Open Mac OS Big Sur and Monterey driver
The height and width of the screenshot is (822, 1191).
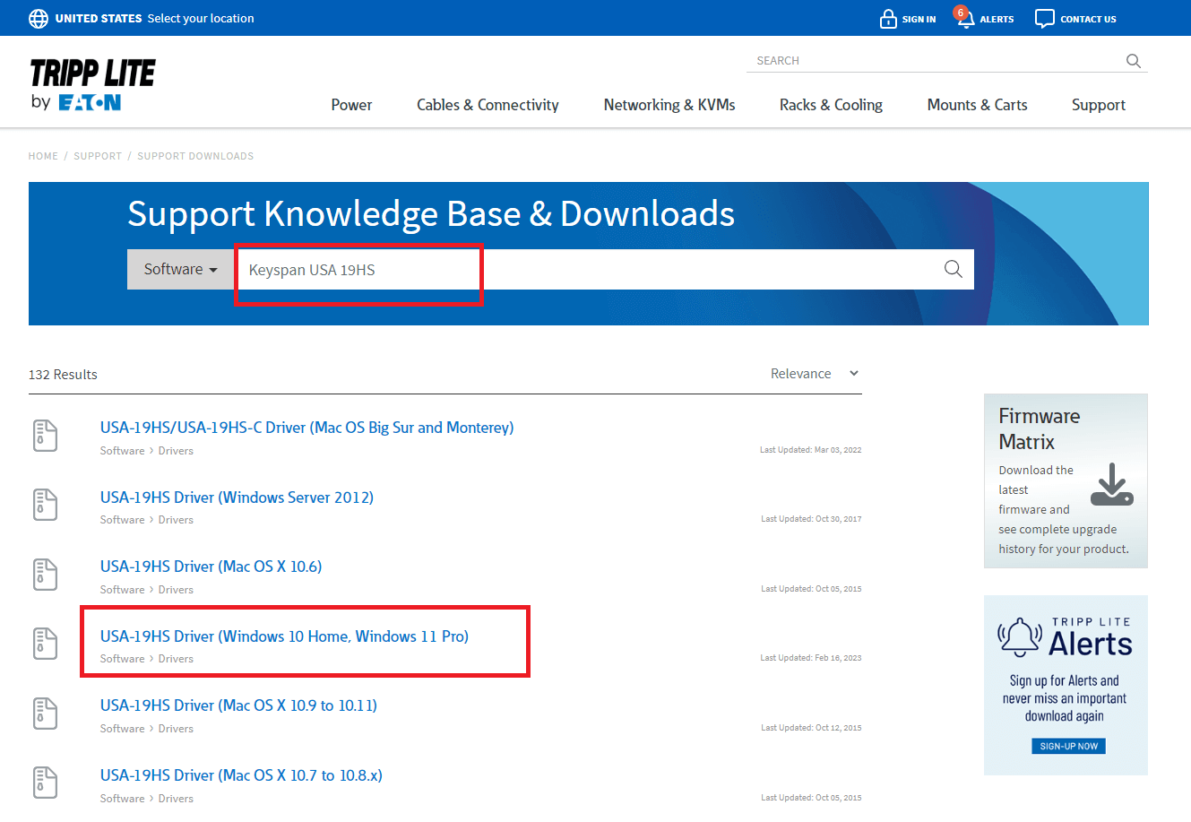click(306, 428)
